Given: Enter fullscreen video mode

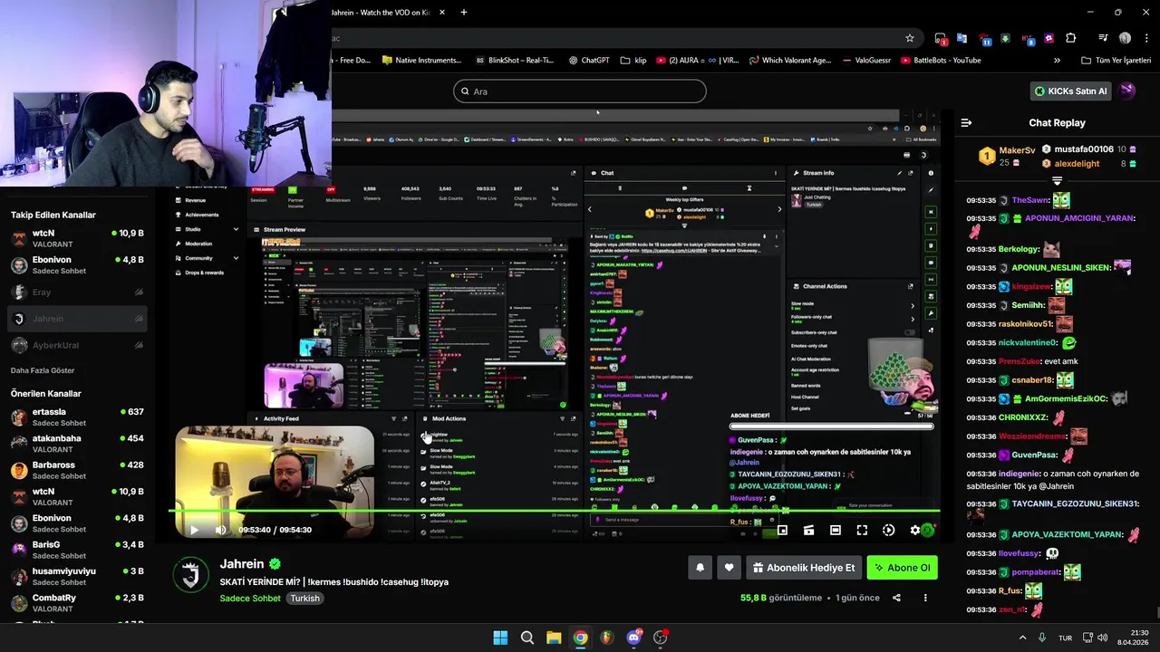Looking at the screenshot, I should 862,530.
